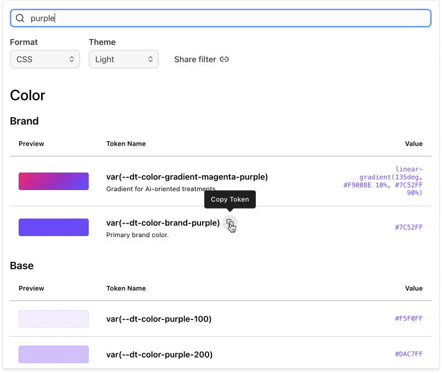The width and height of the screenshot is (442, 373).
Task: Select the var(--dt-color-purple-100) token name
Action: [x=159, y=319]
